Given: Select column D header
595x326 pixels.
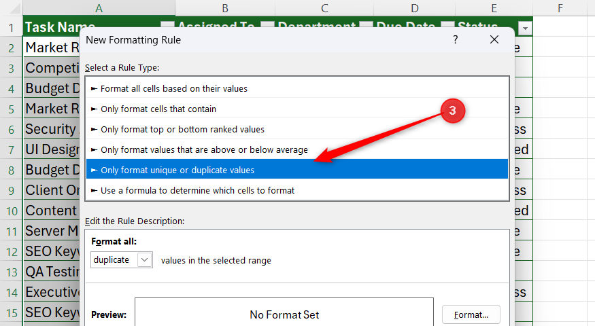Looking at the screenshot, I should [414, 8].
